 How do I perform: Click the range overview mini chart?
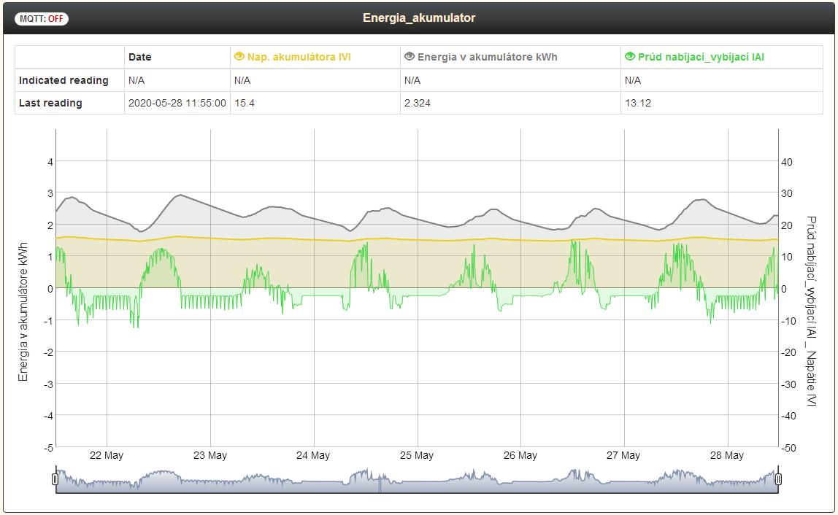(x=417, y=480)
